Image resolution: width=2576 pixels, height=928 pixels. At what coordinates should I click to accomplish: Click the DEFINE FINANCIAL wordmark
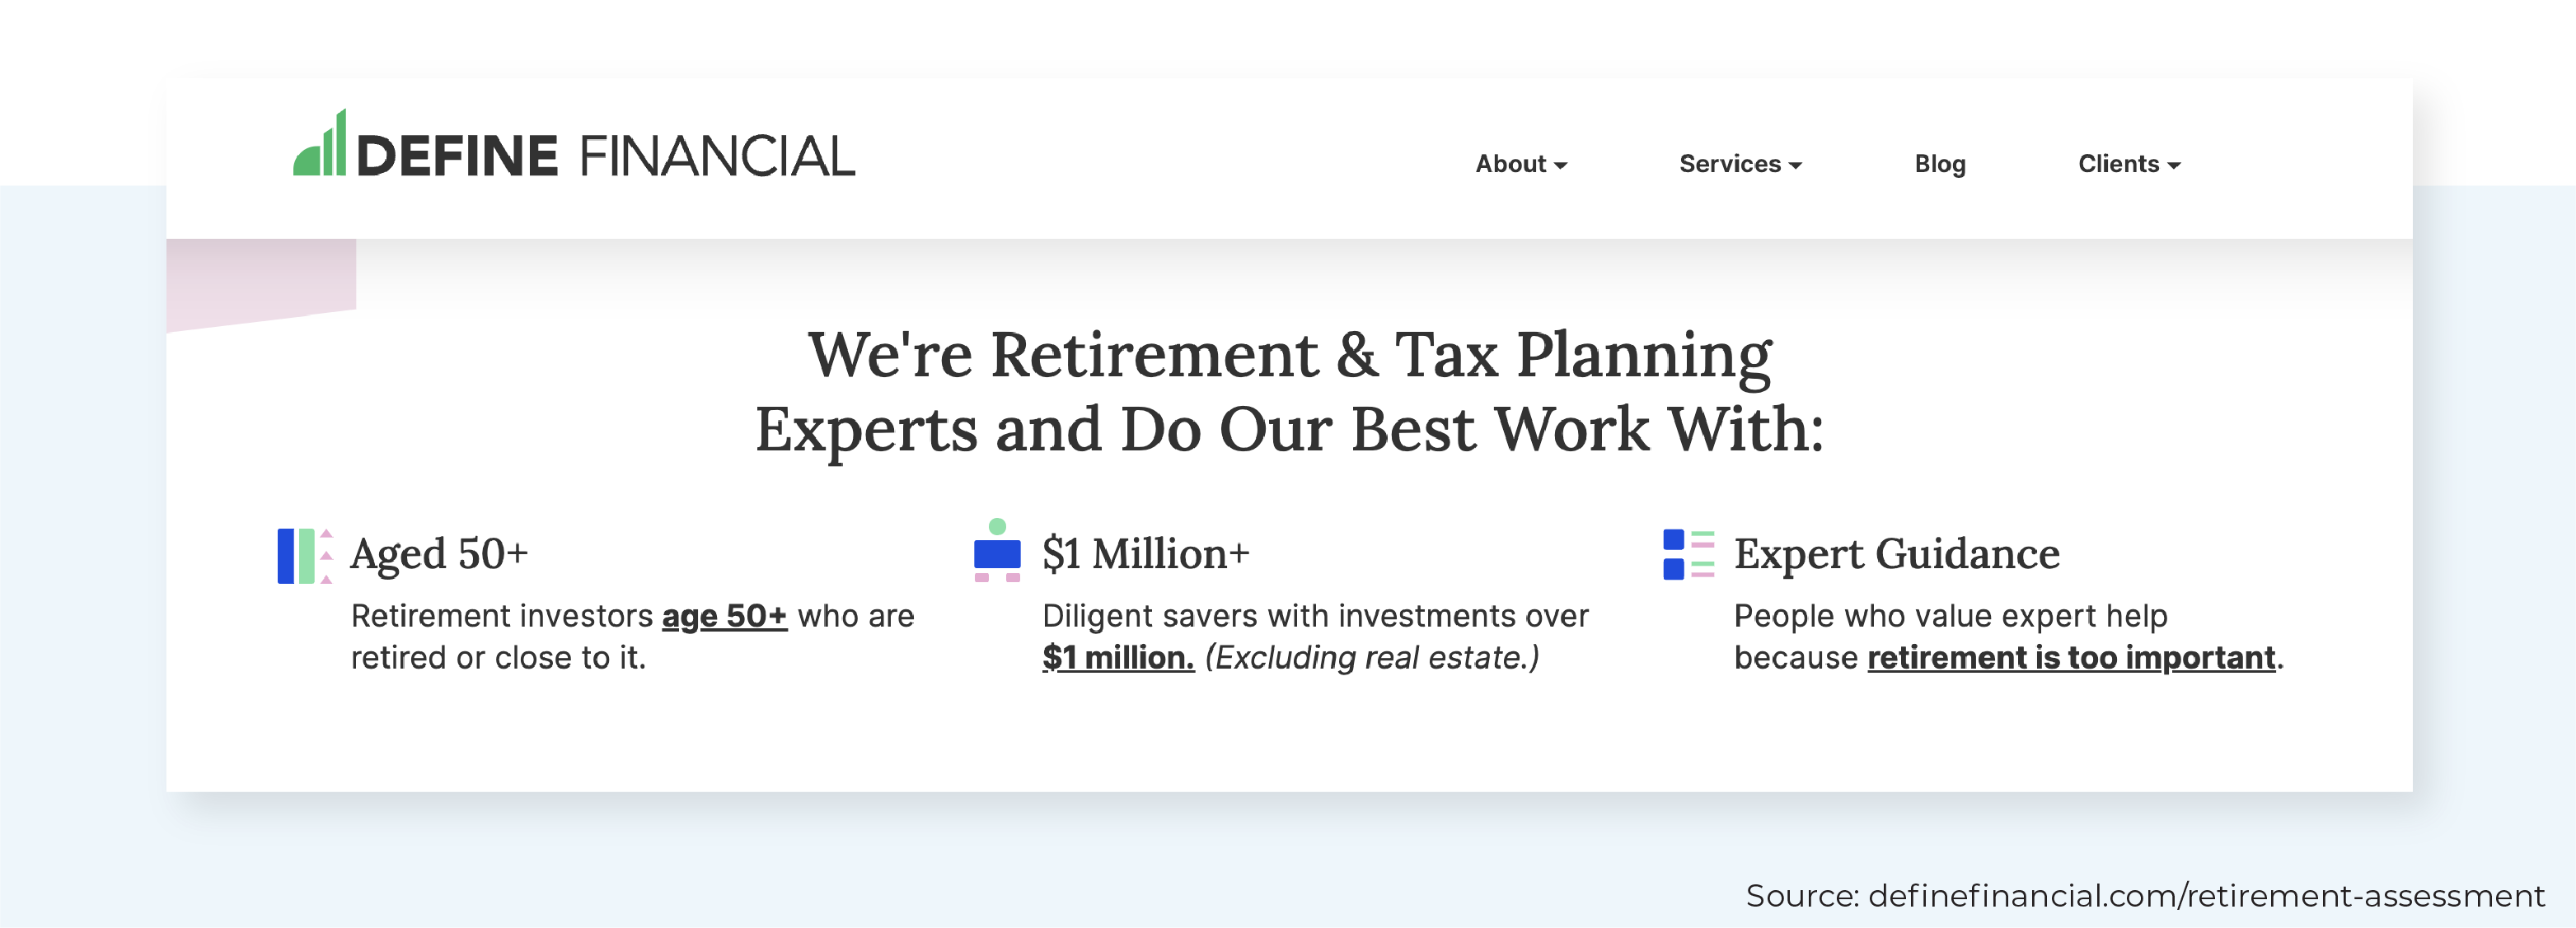[606, 156]
